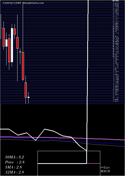The width and height of the screenshot is (125, 176).
Task: Click the "Price : 2.8" value
Action: (15, 162)
